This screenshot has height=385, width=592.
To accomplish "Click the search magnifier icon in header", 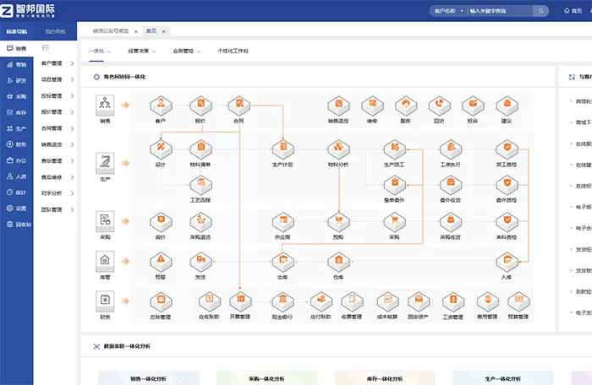I will point(540,12).
